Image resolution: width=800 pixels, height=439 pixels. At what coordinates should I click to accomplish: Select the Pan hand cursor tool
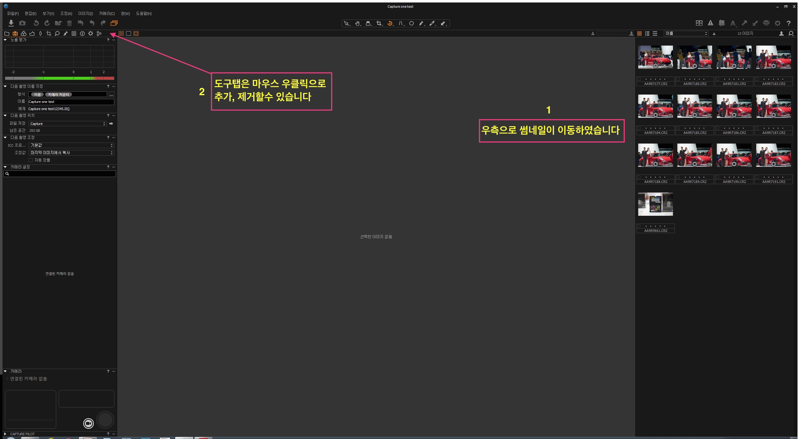pyautogui.click(x=357, y=23)
